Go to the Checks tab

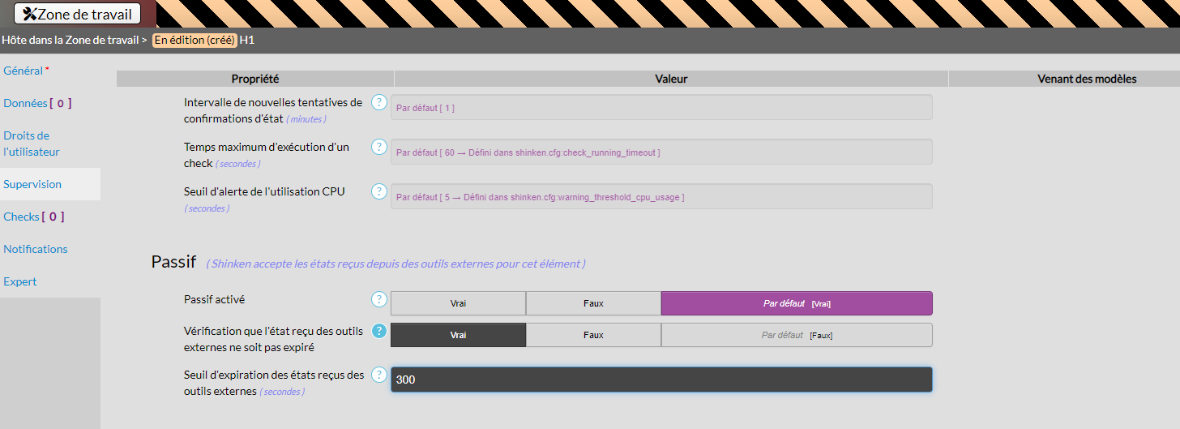click(x=32, y=217)
